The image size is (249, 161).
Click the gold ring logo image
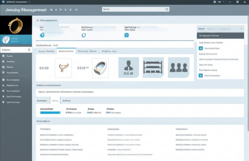(x=16, y=25)
